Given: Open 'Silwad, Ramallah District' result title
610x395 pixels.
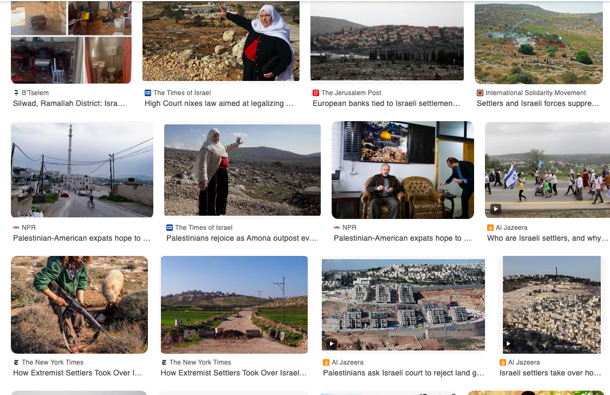Looking at the screenshot, I should pyautogui.click(x=69, y=103).
